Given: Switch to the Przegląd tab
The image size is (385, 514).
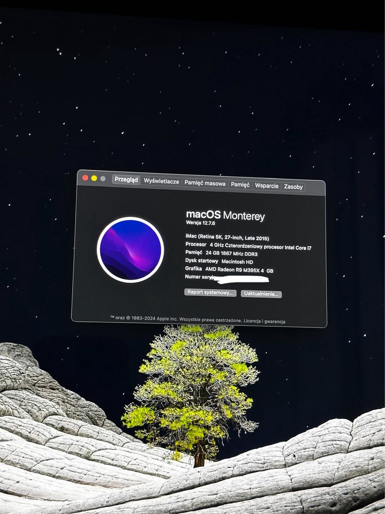Looking at the screenshot, I should coord(126,179).
